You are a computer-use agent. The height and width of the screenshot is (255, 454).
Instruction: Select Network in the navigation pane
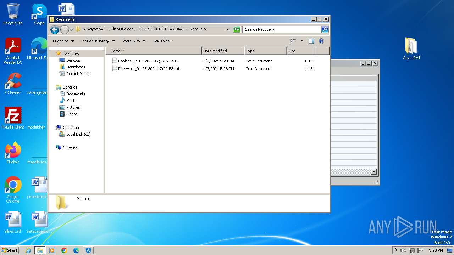(x=70, y=148)
